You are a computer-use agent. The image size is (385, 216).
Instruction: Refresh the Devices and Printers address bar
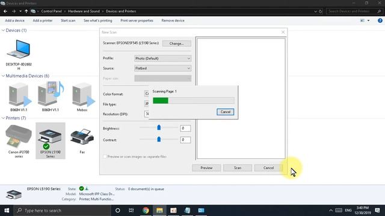(x=321, y=11)
